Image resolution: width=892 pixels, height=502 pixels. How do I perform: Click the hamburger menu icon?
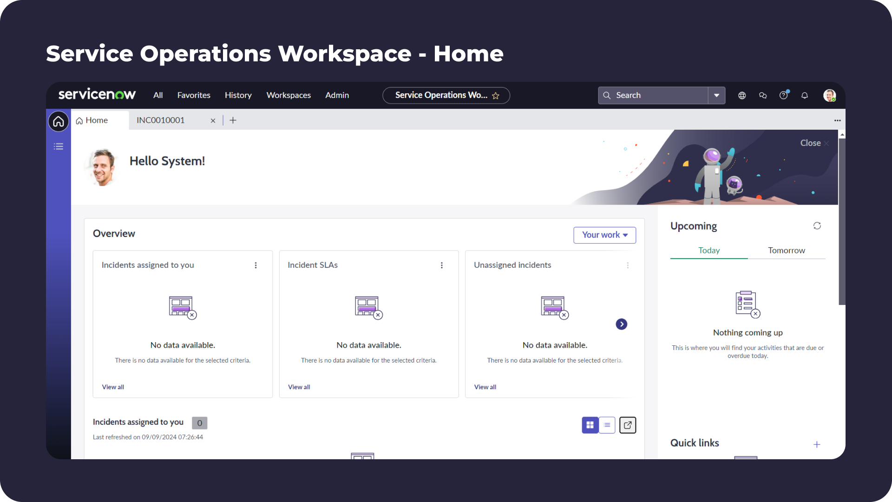coord(59,146)
